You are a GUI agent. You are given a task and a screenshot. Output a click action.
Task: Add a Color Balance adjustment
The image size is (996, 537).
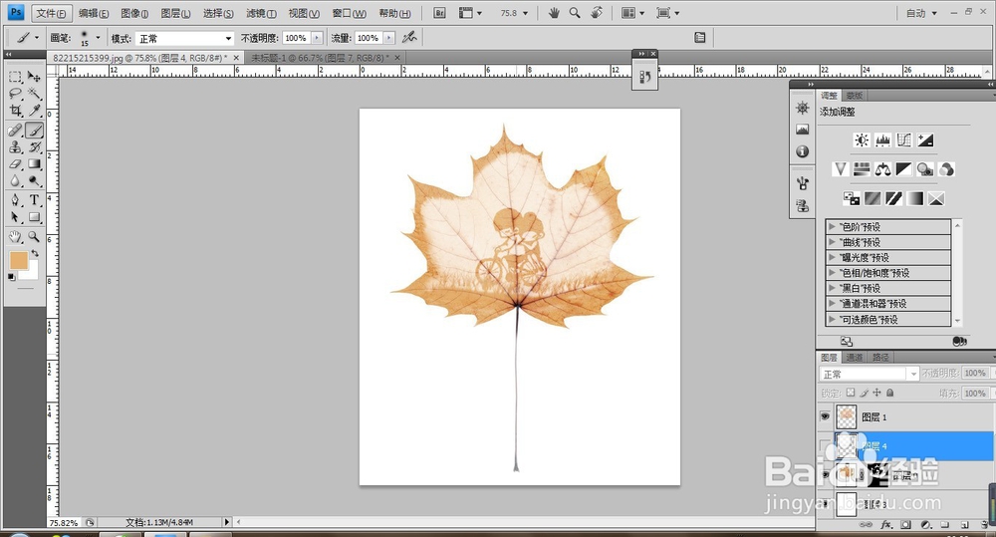point(882,169)
